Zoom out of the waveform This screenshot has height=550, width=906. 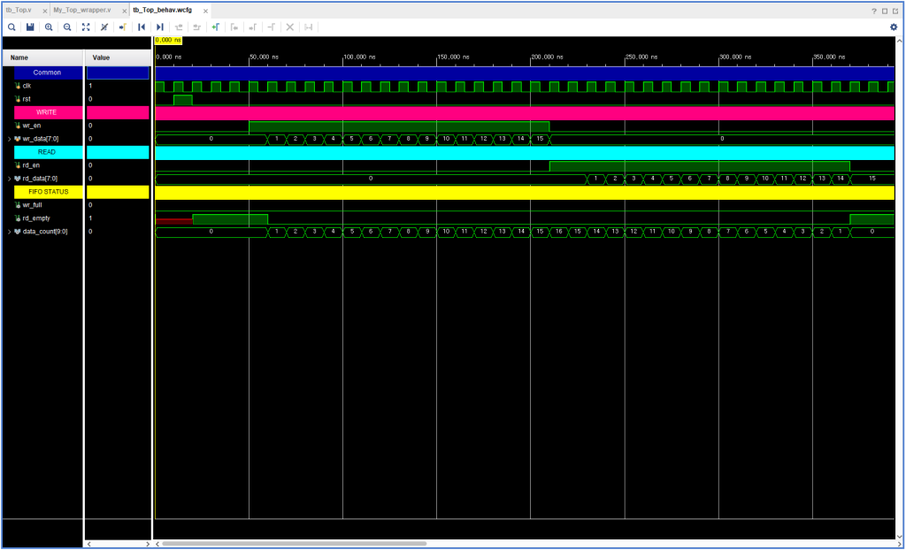pos(67,27)
